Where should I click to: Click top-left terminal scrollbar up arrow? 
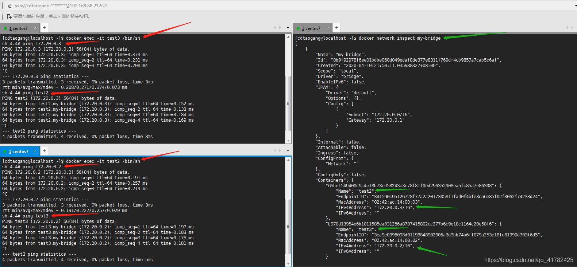tap(288, 37)
